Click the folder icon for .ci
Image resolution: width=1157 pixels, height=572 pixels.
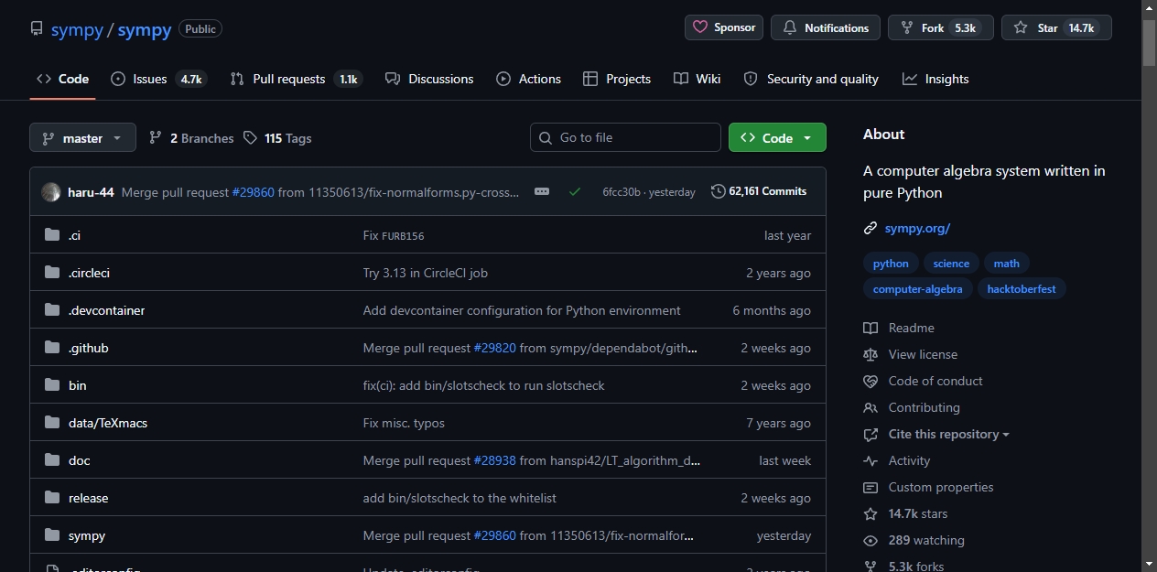(x=52, y=235)
